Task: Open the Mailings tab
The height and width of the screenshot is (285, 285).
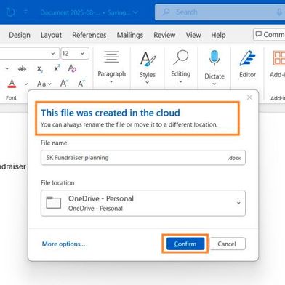Action: [130, 35]
